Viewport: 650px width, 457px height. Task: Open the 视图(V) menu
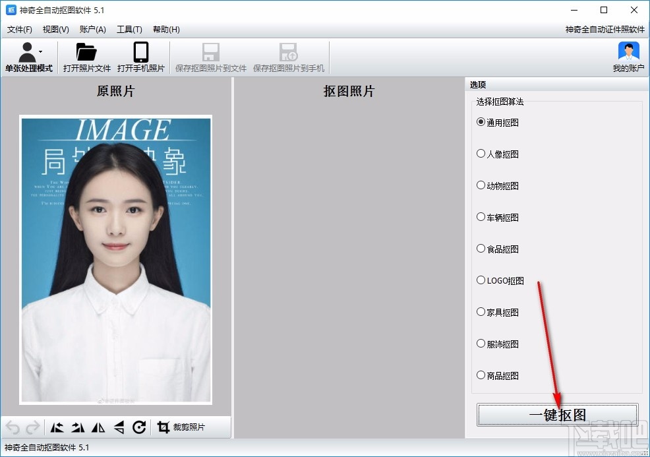pyautogui.click(x=55, y=30)
